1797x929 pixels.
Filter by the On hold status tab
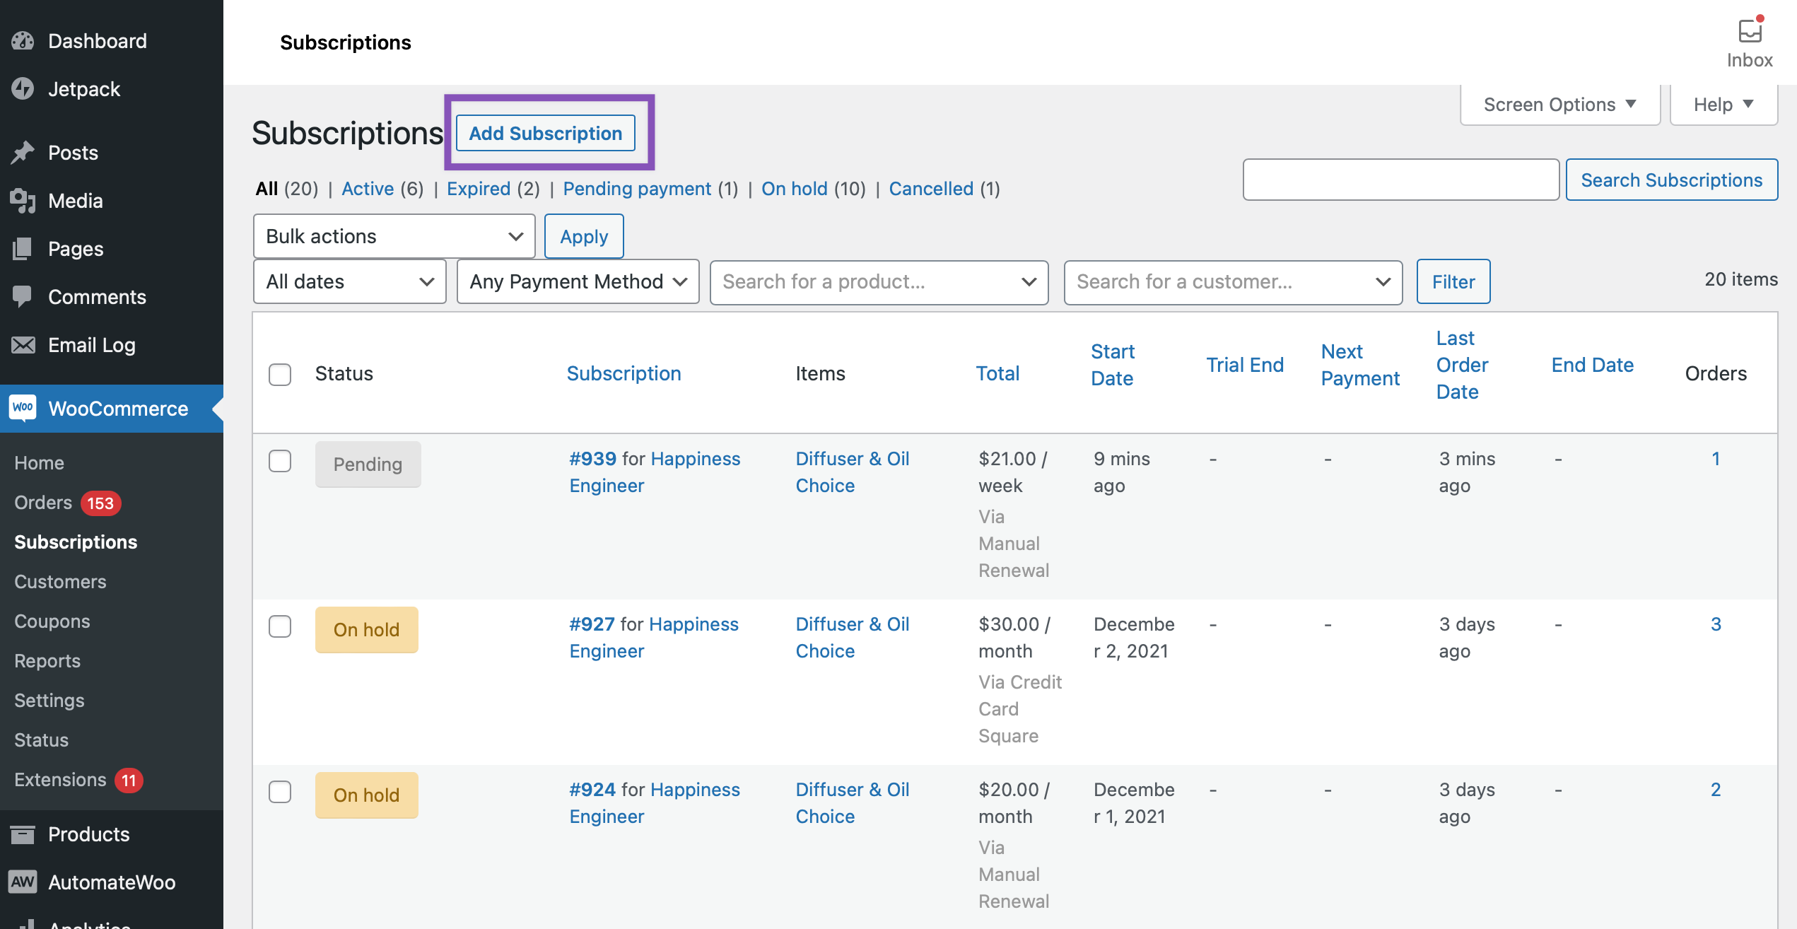(x=794, y=189)
